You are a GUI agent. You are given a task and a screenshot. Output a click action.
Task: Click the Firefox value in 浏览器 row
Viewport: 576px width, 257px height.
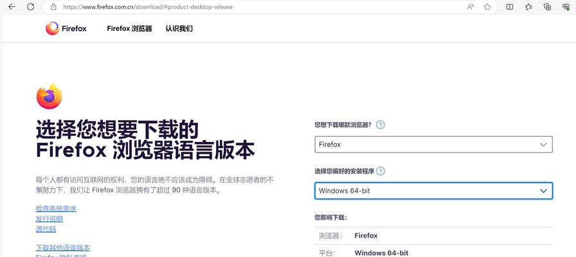coord(366,236)
